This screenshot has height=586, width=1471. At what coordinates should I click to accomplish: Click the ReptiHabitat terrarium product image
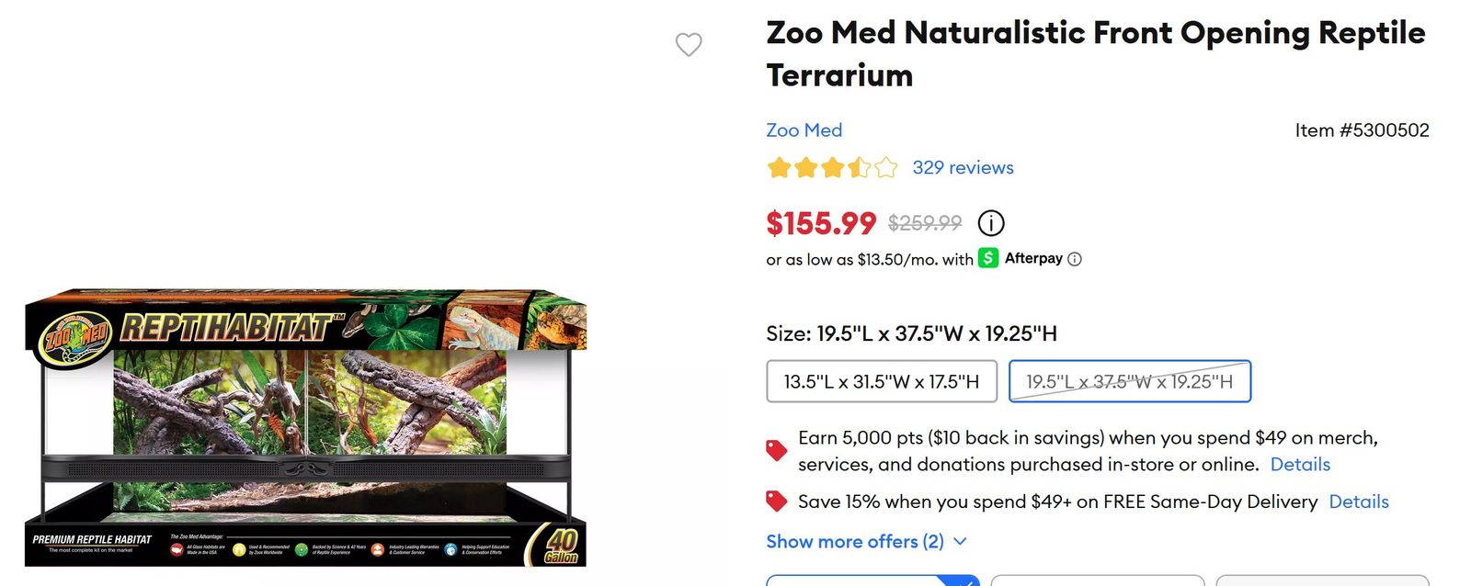pos(305,427)
